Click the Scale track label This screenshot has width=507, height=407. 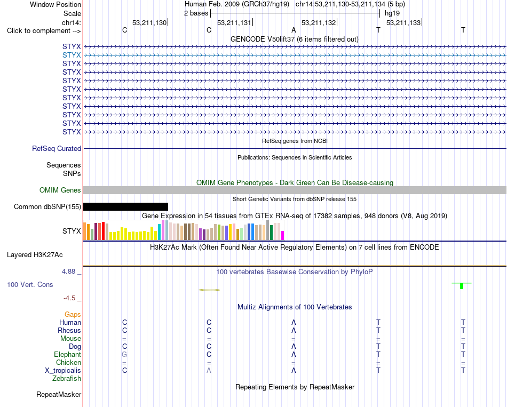[x=72, y=13]
